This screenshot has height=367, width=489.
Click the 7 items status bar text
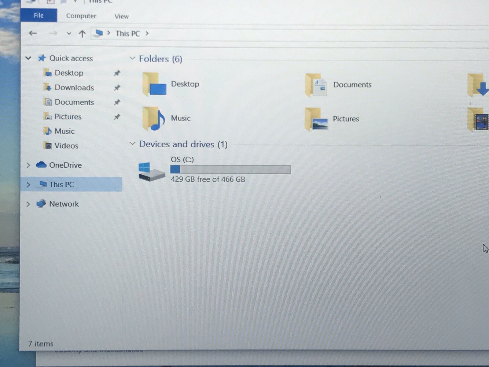(41, 344)
